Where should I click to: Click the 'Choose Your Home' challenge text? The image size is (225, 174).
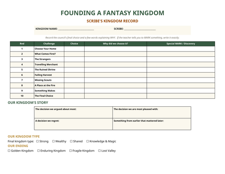coord(45,49)
